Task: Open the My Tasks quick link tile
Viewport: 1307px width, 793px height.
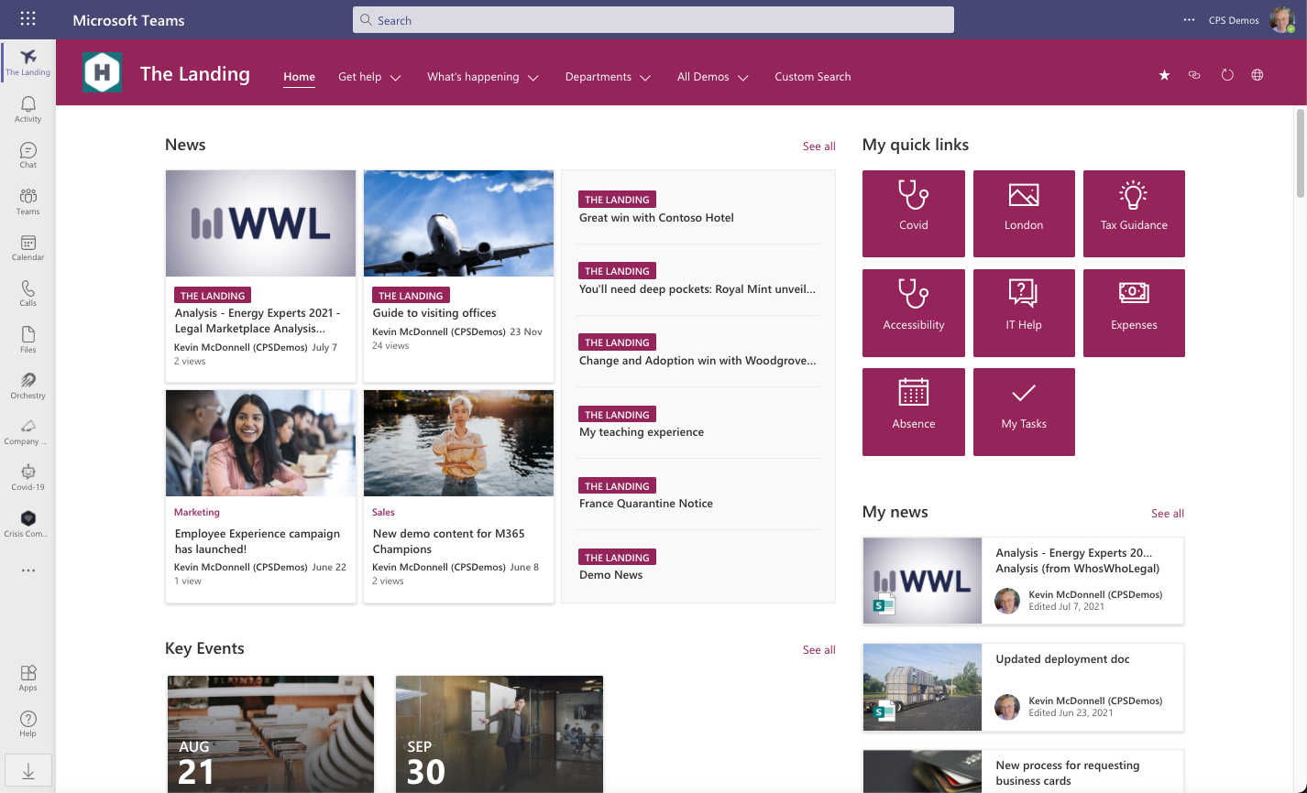Action: pyautogui.click(x=1024, y=412)
